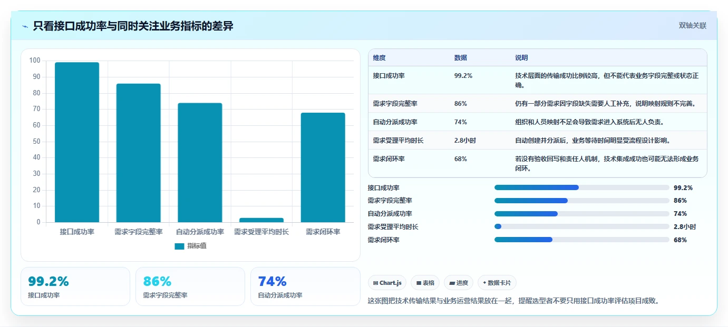Click the 表格 tag chip
This screenshot has width=728, height=327.
(x=425, y=283)
